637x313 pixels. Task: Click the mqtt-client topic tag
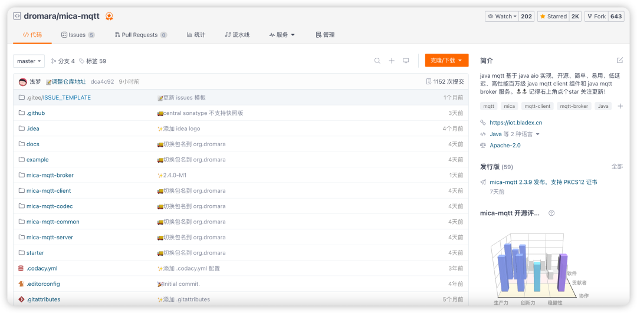[537, 106]
